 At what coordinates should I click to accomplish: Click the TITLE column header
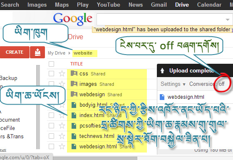[x=77, y=64]
